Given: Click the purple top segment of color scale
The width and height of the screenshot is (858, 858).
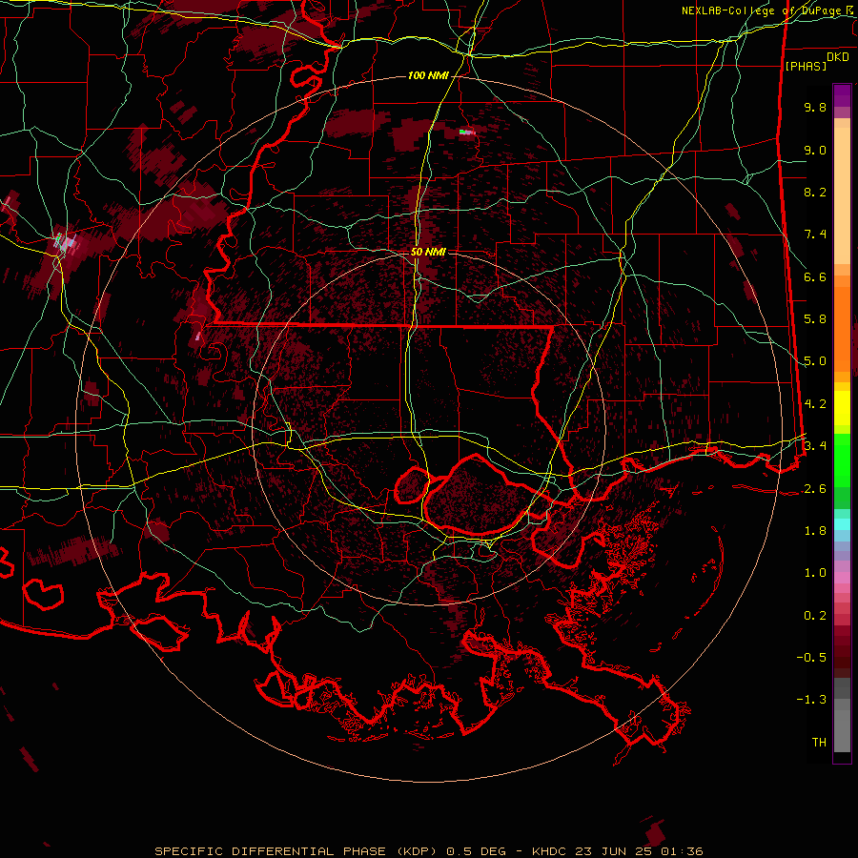Looking at the screenshot, I should [x=842, y=95].
